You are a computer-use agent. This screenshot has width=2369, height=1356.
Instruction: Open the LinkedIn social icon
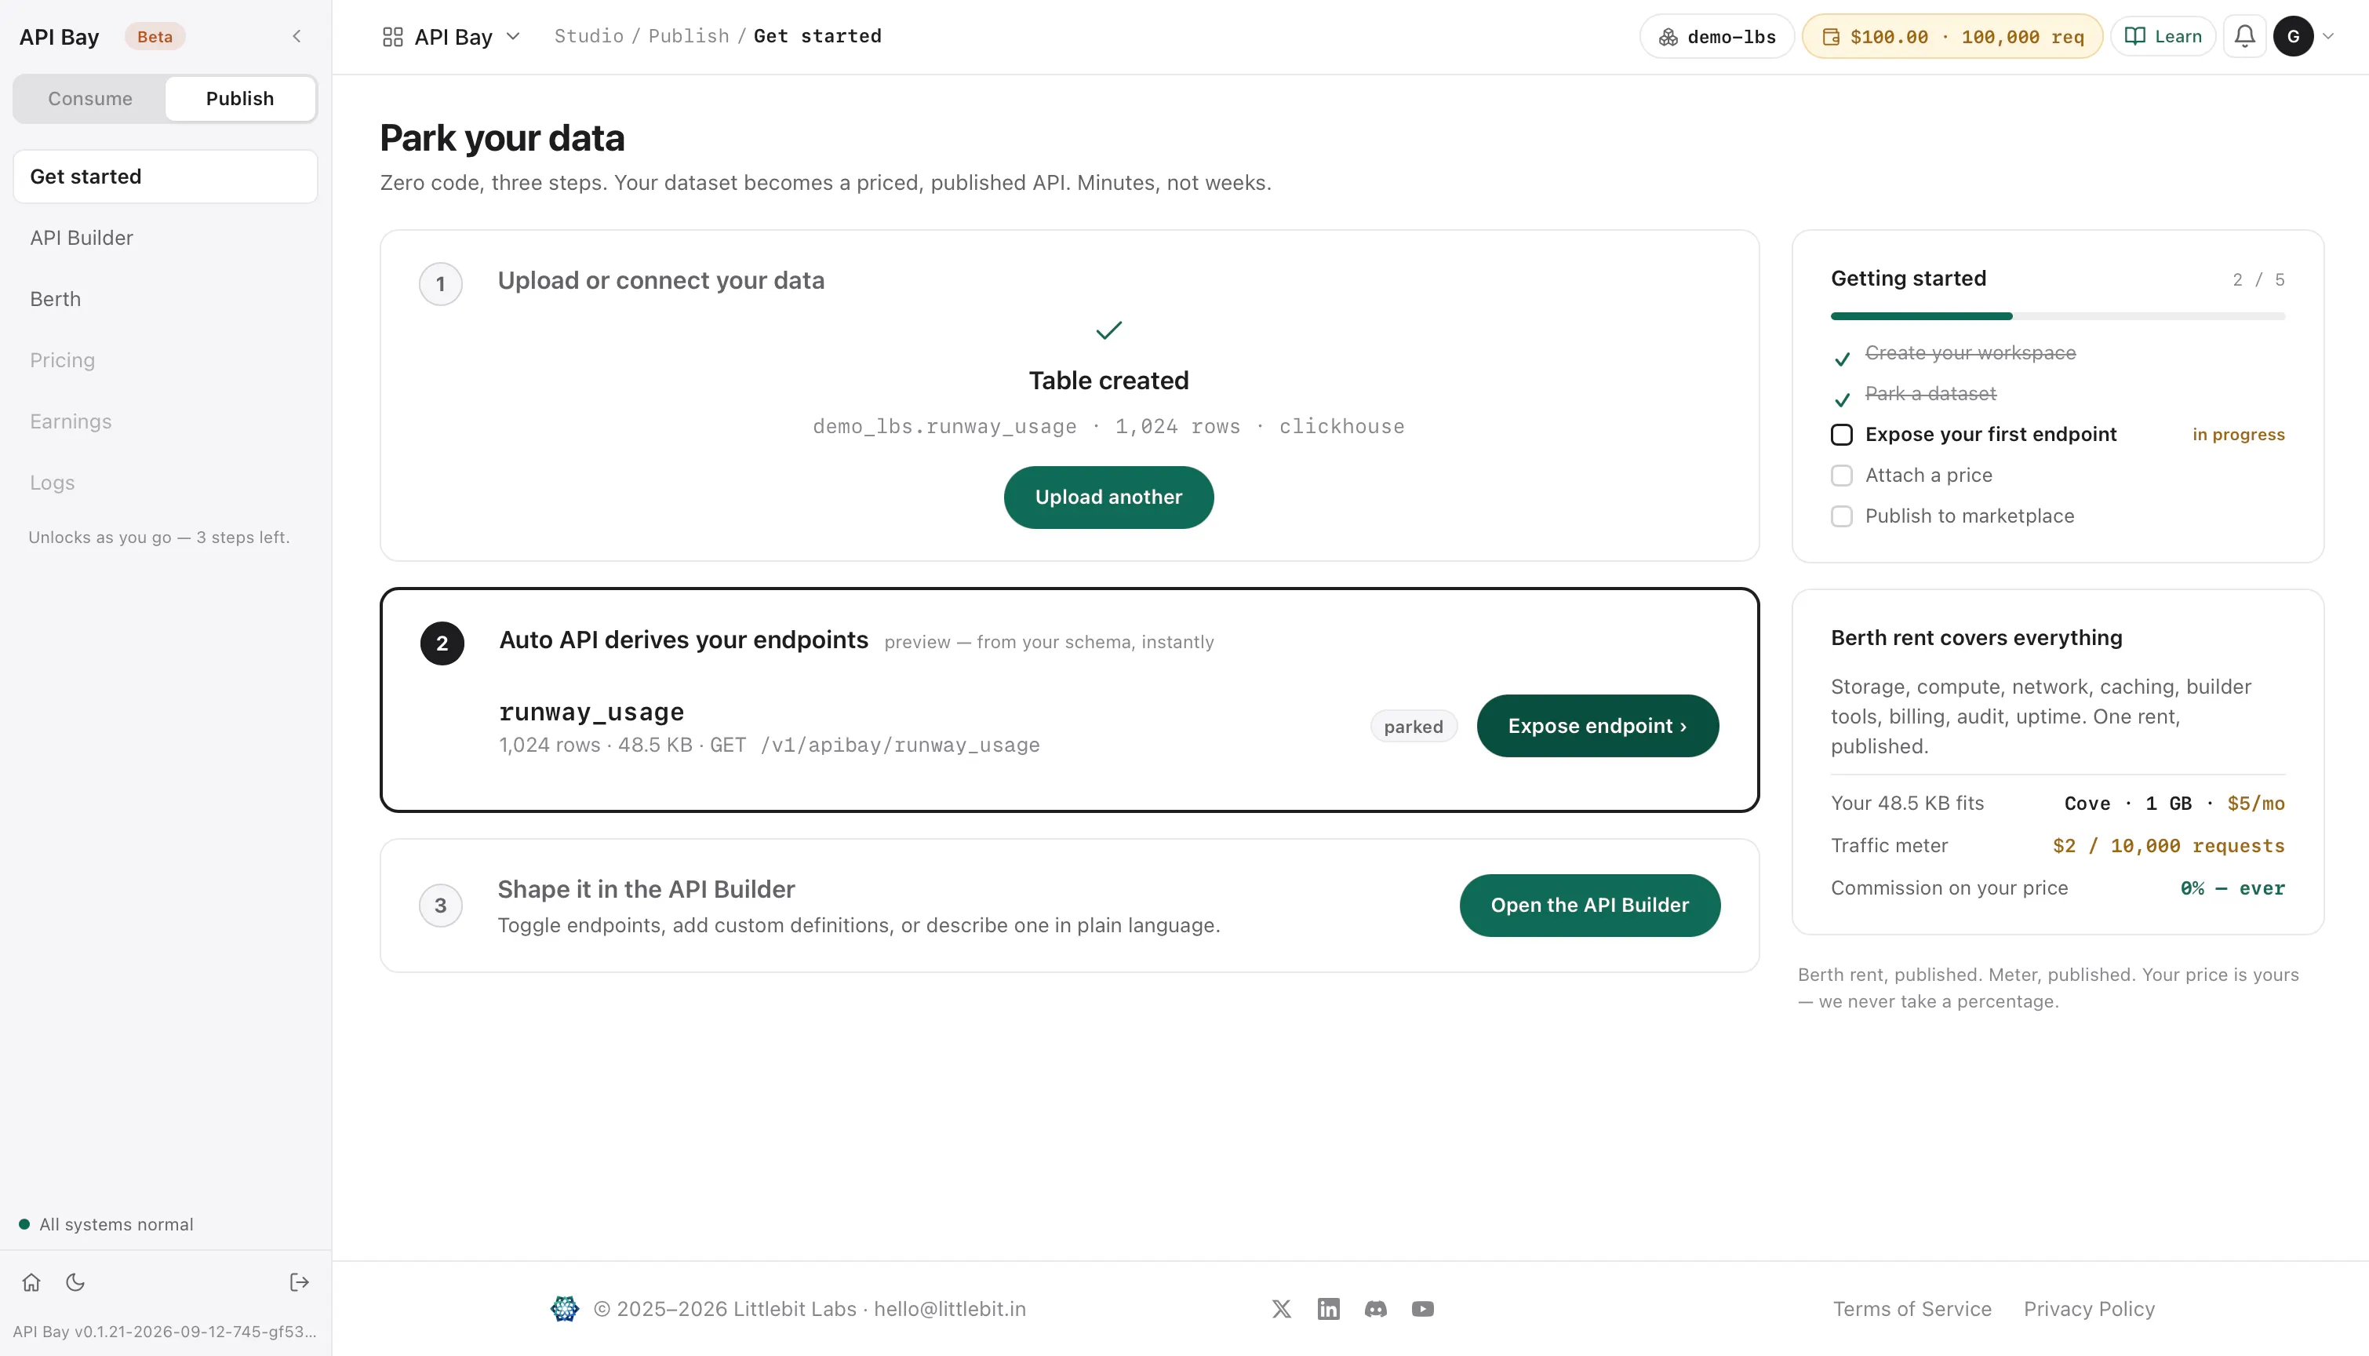pyautogui.click(x=1328, y=1308)
